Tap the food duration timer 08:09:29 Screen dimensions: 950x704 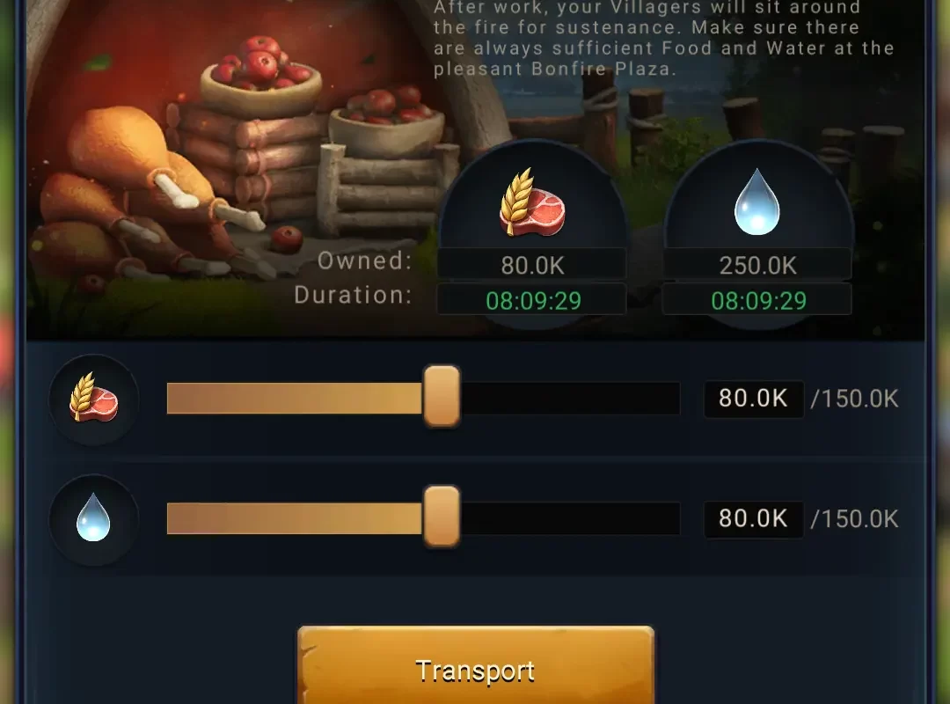point(532,300)
